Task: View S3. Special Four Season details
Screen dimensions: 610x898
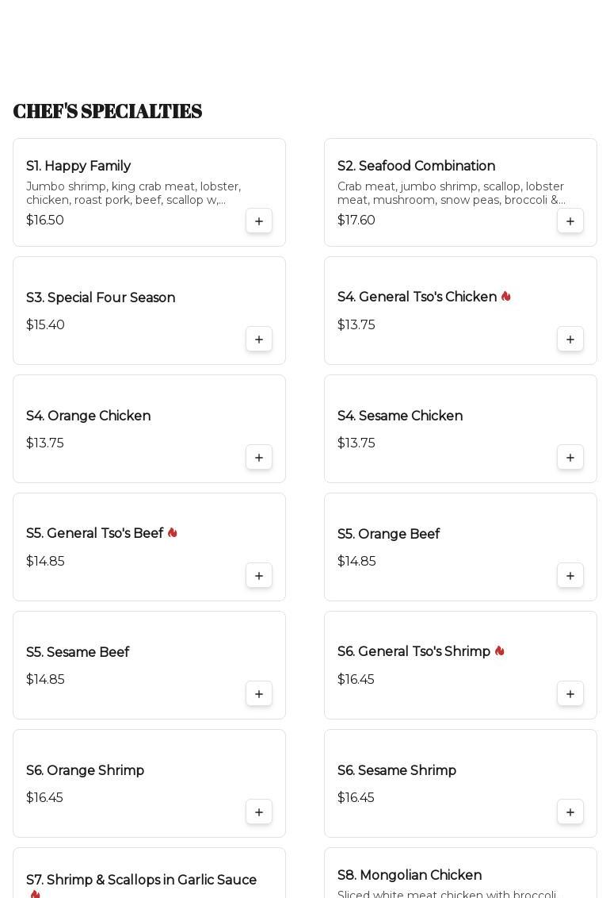Action: [101, 298]
